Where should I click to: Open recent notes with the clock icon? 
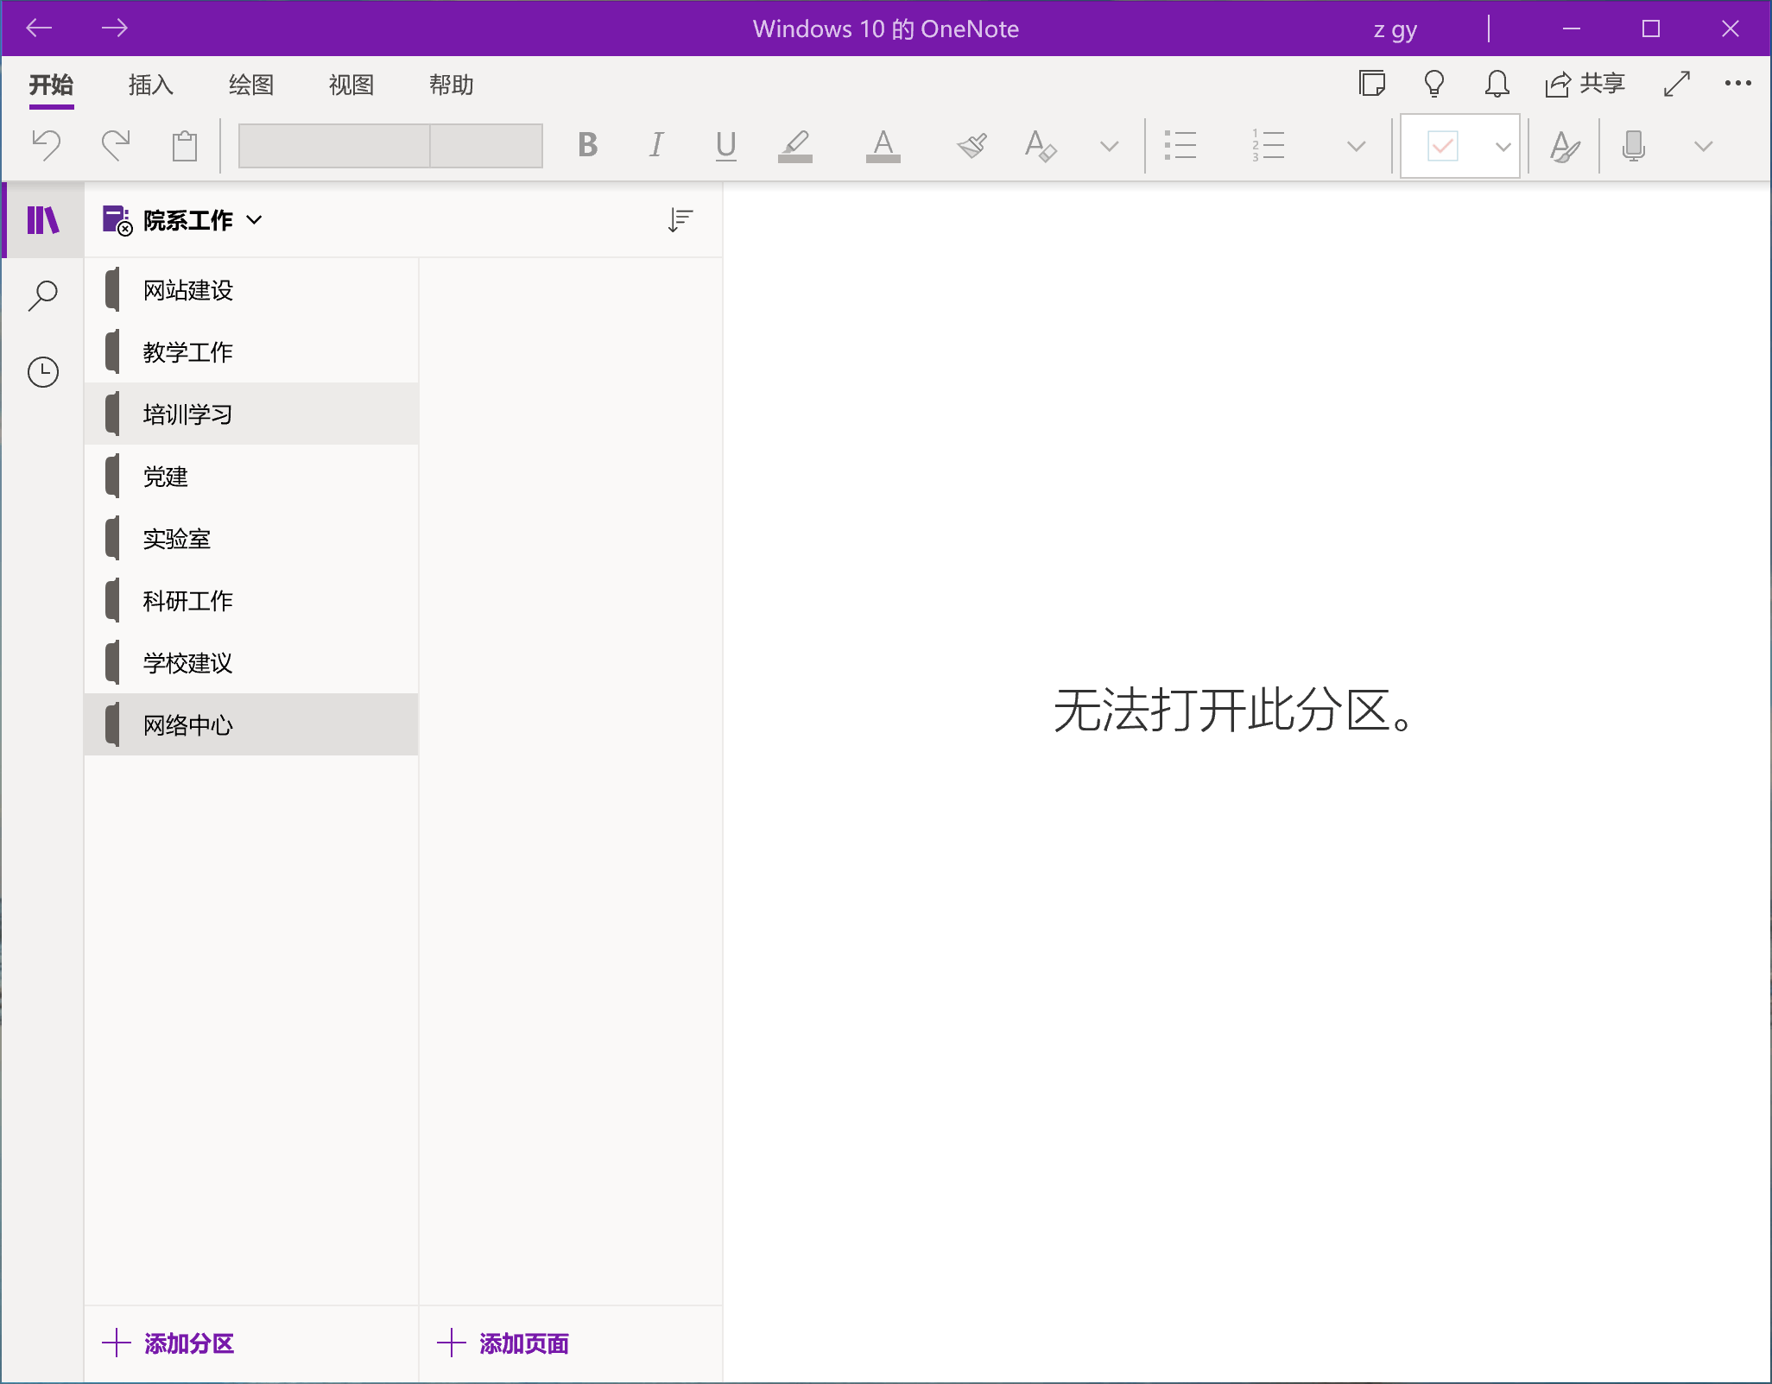(x=43, y=372)
